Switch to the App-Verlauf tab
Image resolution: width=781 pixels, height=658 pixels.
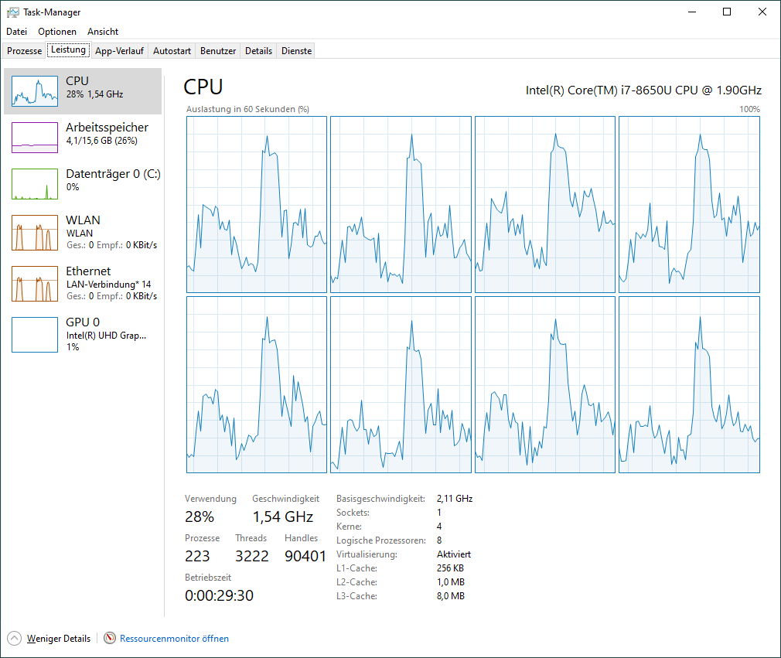pyautogui.click(x=119, y=51)
